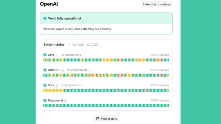The image size is (221, 124).
Task: Click the green check beside Sora
Action: tap(45, 85)
